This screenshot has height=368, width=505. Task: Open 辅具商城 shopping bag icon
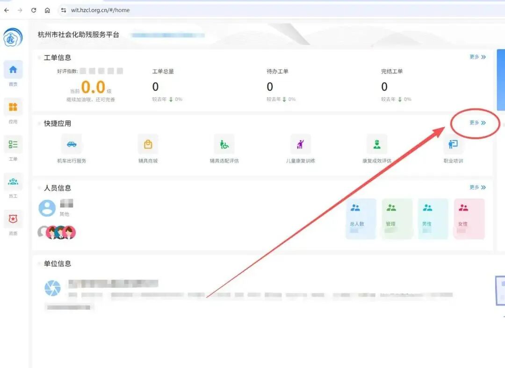[148, 144]
